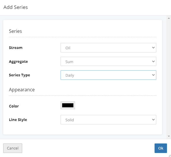Open the Aggregate dropdown showing Sum
This screenshot has width=171, height=157.
pyautogui.click(x=108, y=61)
